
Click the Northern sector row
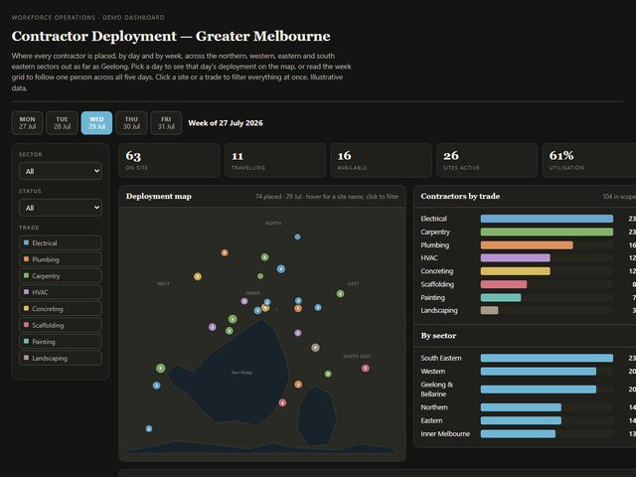[528, 407]
